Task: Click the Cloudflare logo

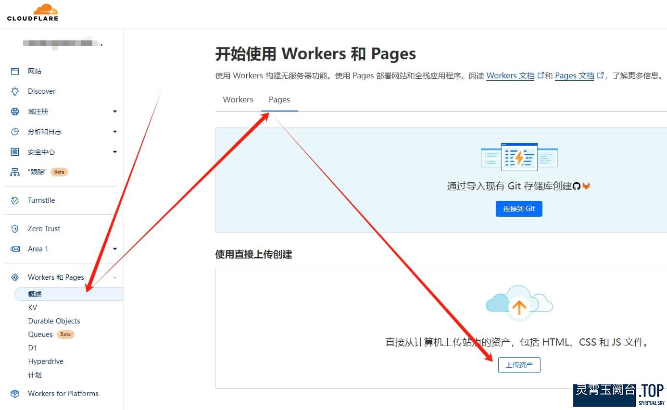Action: (32, 12)
